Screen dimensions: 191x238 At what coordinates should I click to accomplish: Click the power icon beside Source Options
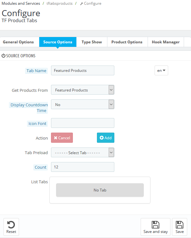tap(3, 56)
